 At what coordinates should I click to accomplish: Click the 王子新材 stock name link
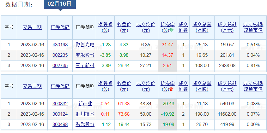tap(85, 66)
